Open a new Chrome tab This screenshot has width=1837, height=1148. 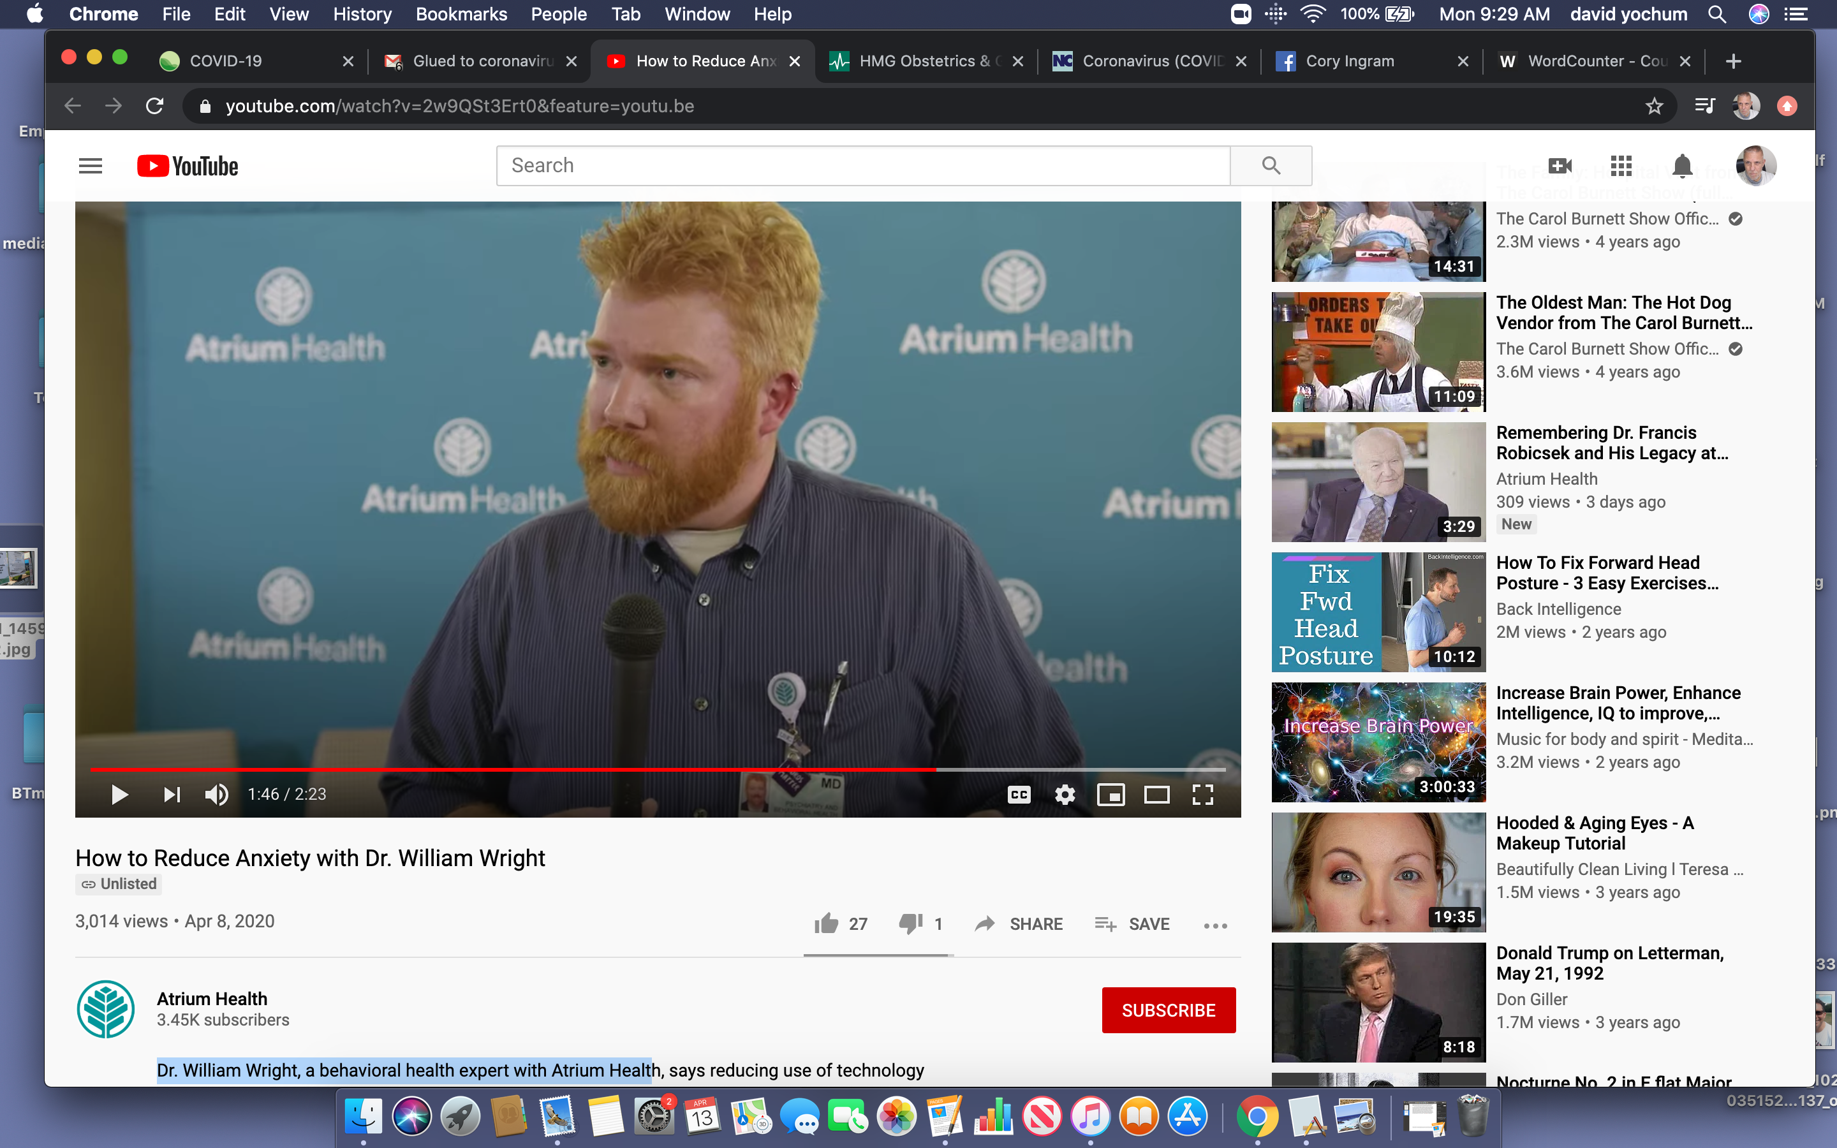pyautogui.click(x=1733, y=61)
